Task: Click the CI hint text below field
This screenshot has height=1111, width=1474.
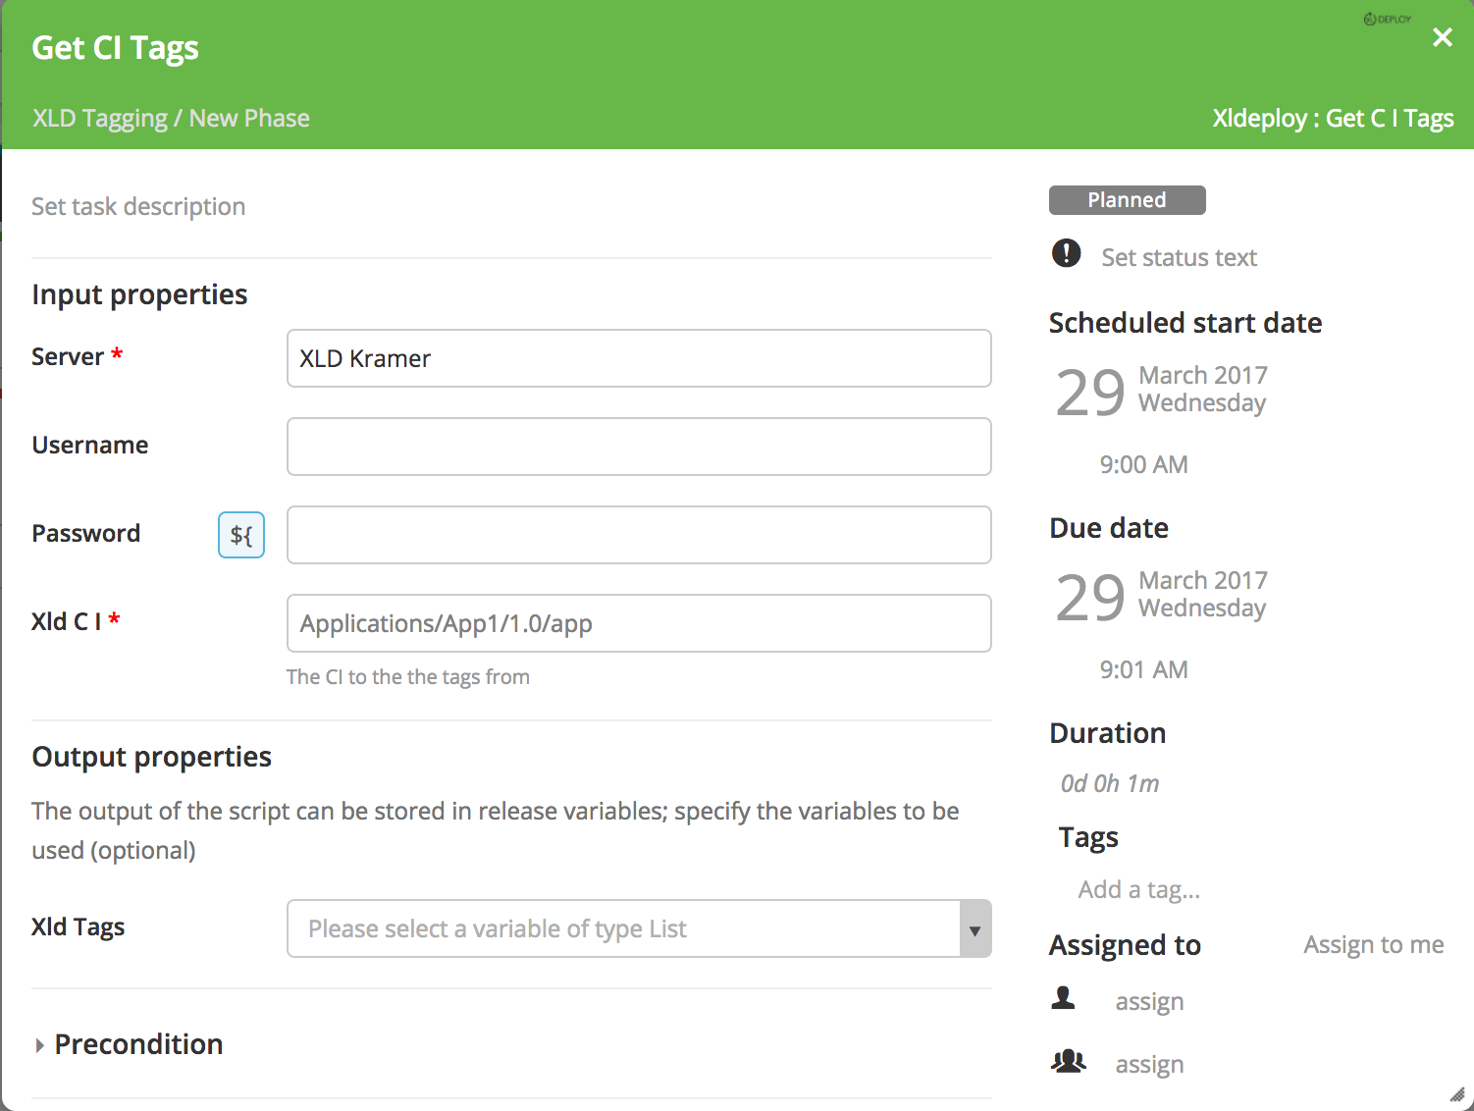Action: point(408,677)
